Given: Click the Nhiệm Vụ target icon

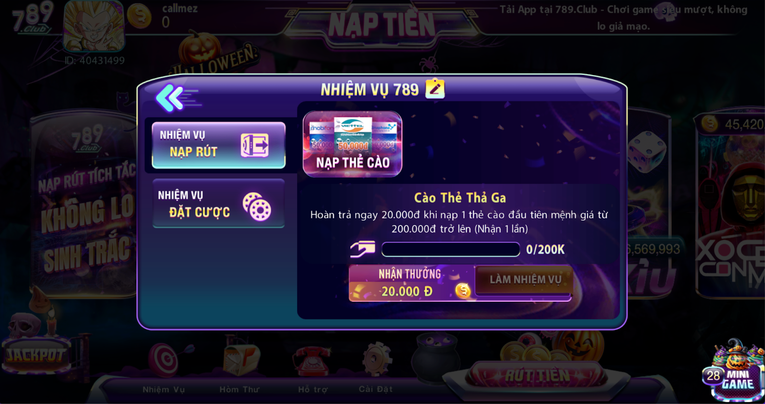Looking at the screenshot, I should click(164, 360).
